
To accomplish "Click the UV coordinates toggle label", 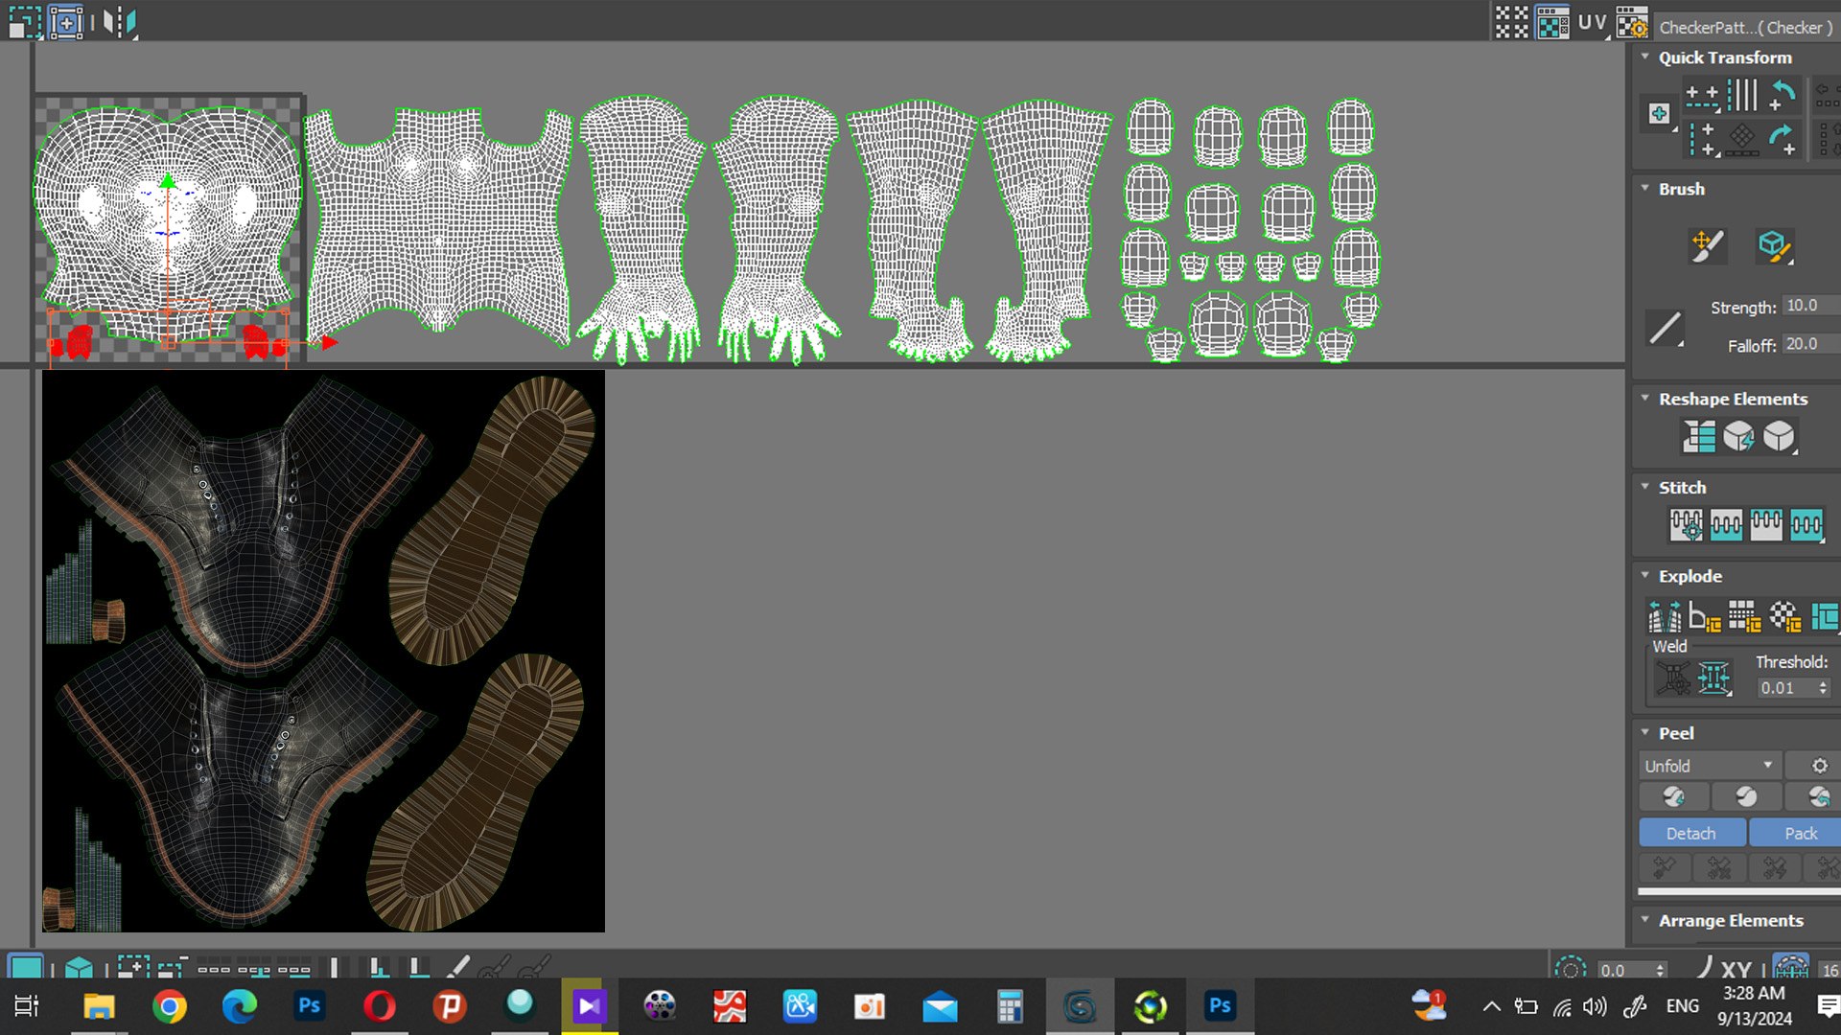I will point(1593,22).
